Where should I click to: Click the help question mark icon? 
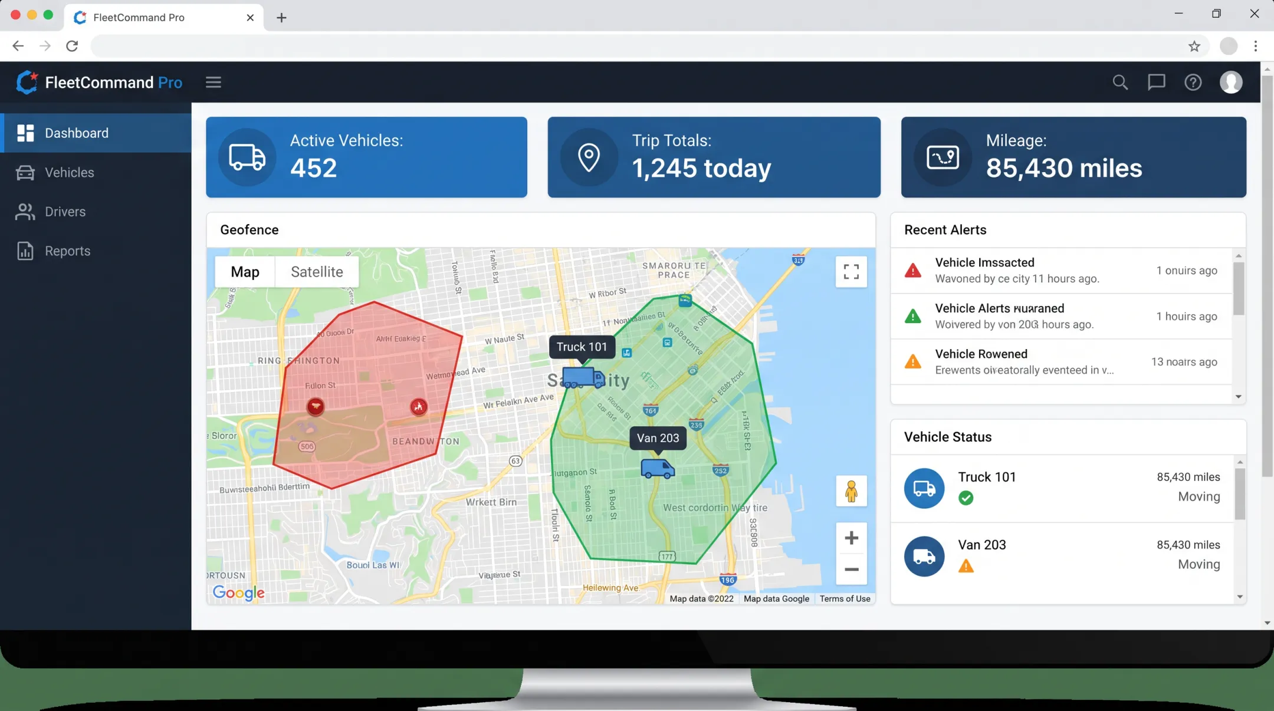pyautogui.click(x=1193, y=82)
